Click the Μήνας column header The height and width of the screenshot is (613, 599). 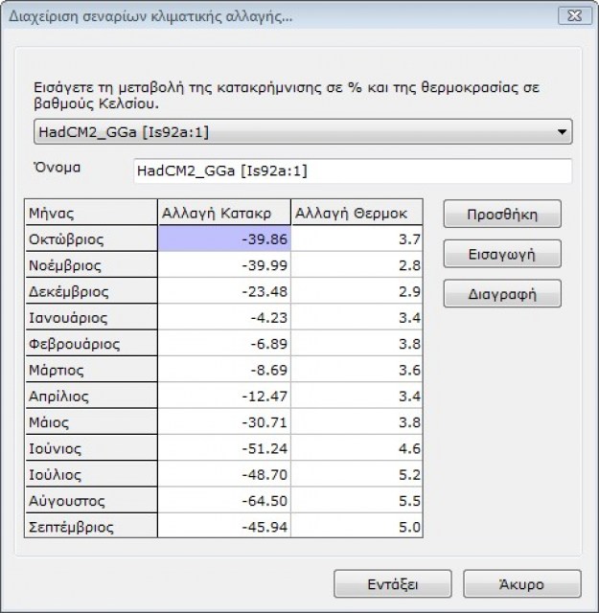click(x=90, y=213)
